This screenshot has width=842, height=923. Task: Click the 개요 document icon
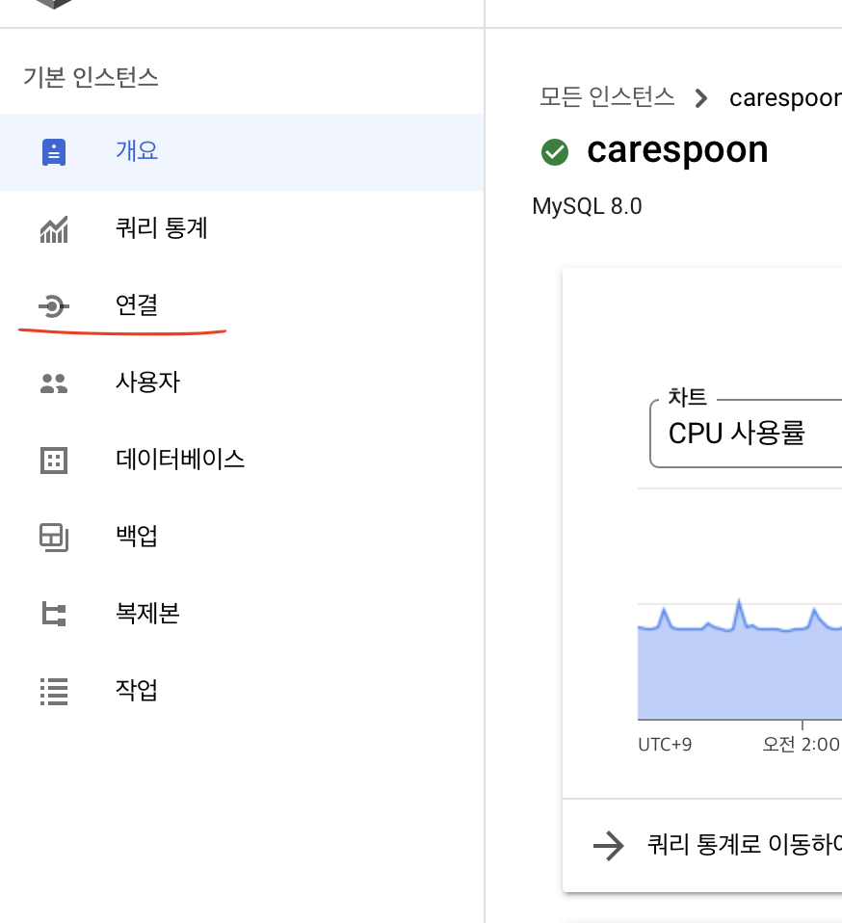pyautogui.click(x=54, y=152)
